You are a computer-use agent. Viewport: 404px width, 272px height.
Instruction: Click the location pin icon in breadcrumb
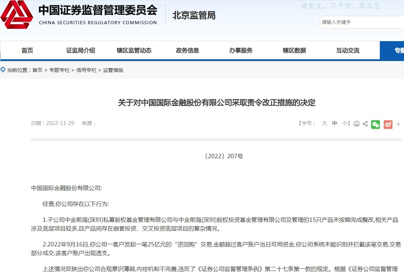coord(3,70)
